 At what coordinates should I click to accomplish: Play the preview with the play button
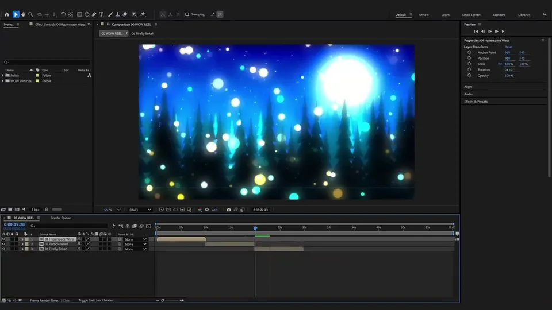490,31
